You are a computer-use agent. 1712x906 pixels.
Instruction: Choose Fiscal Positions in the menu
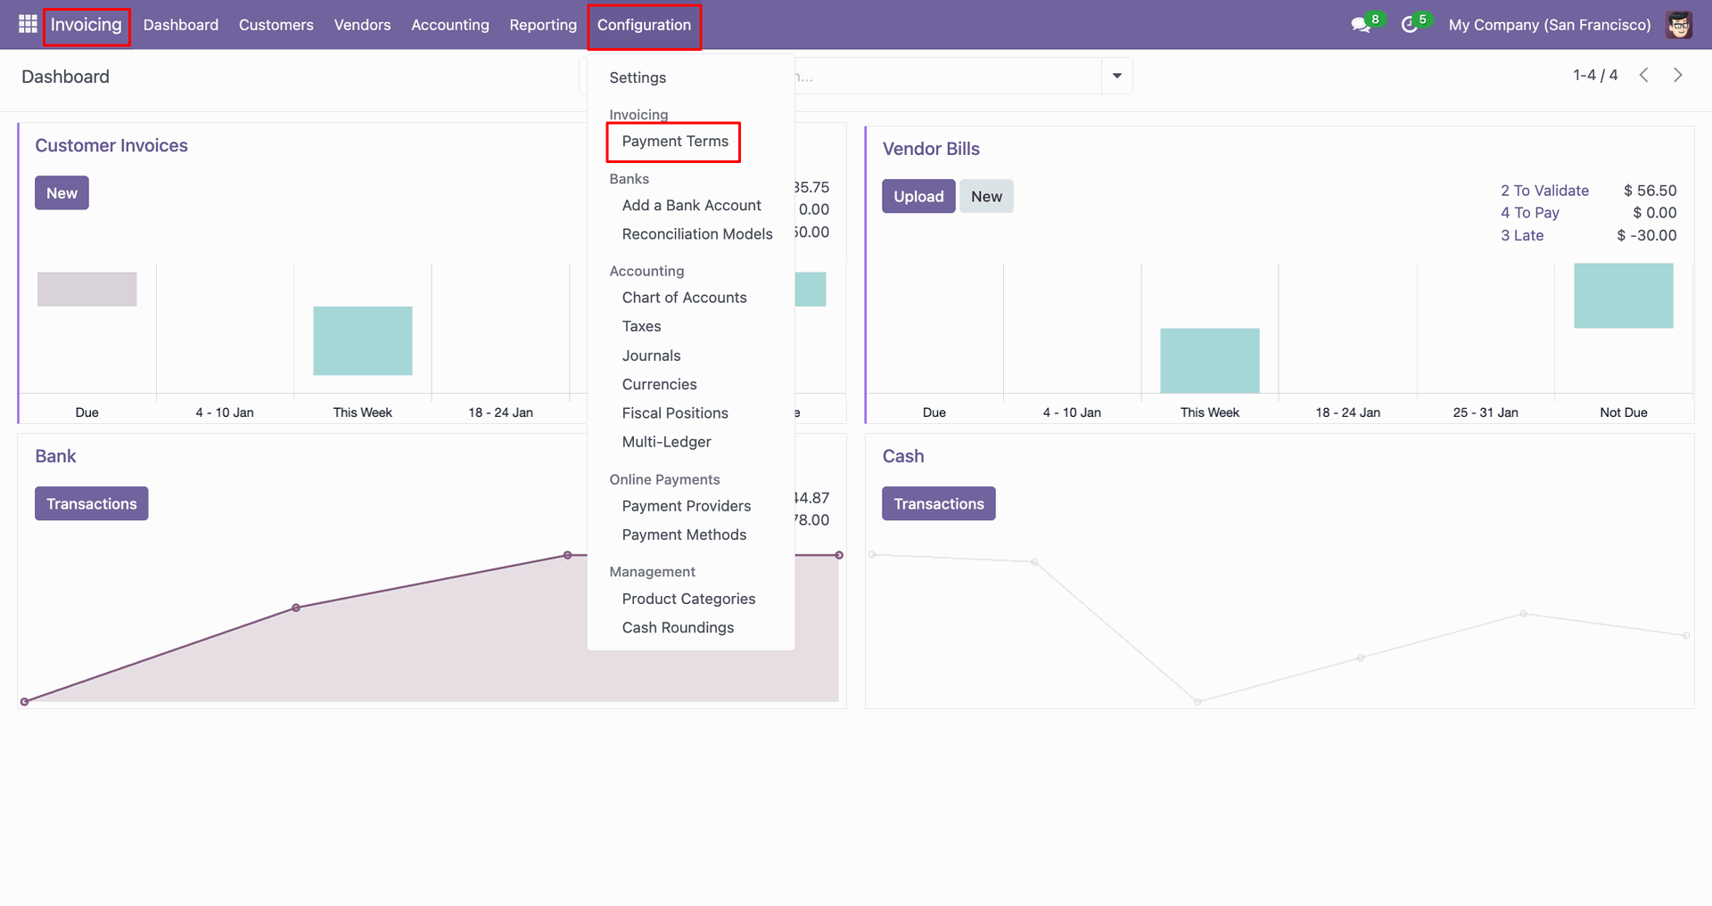(x=675, y=413)
